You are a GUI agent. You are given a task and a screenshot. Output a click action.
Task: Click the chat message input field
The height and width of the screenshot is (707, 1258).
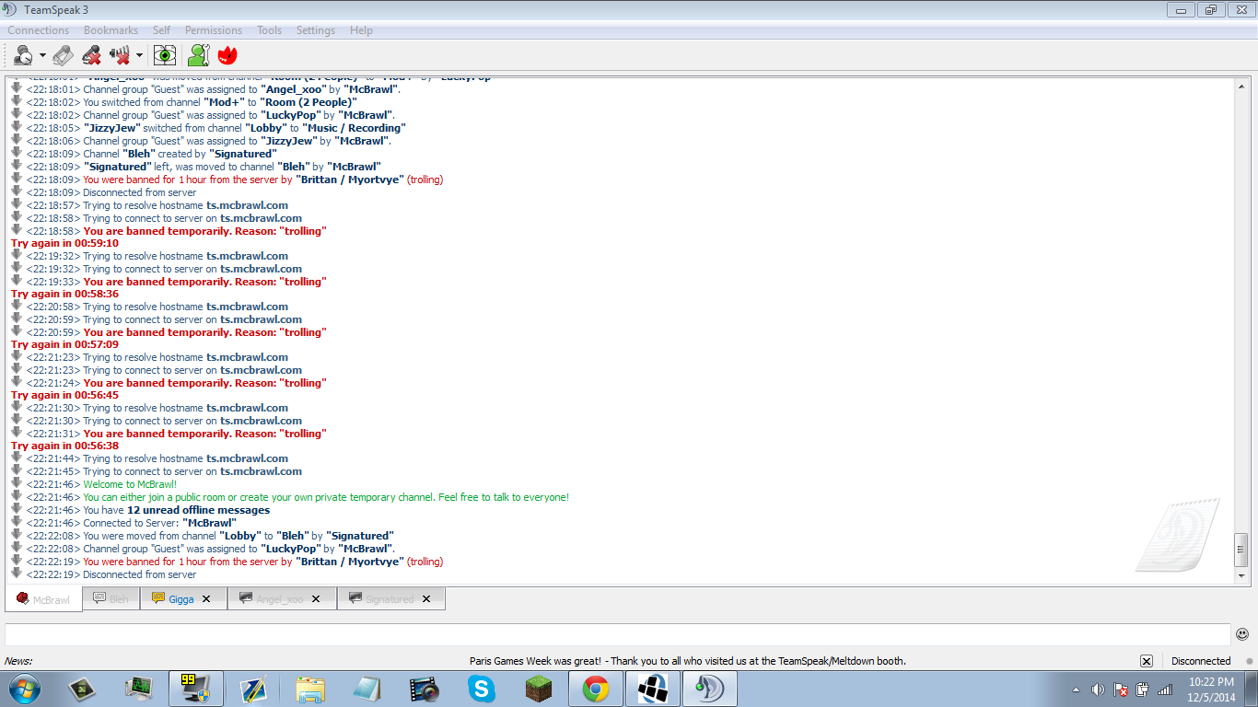618,634
